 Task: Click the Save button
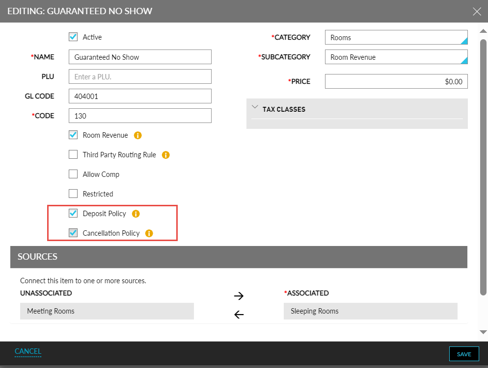pos(463,354)
